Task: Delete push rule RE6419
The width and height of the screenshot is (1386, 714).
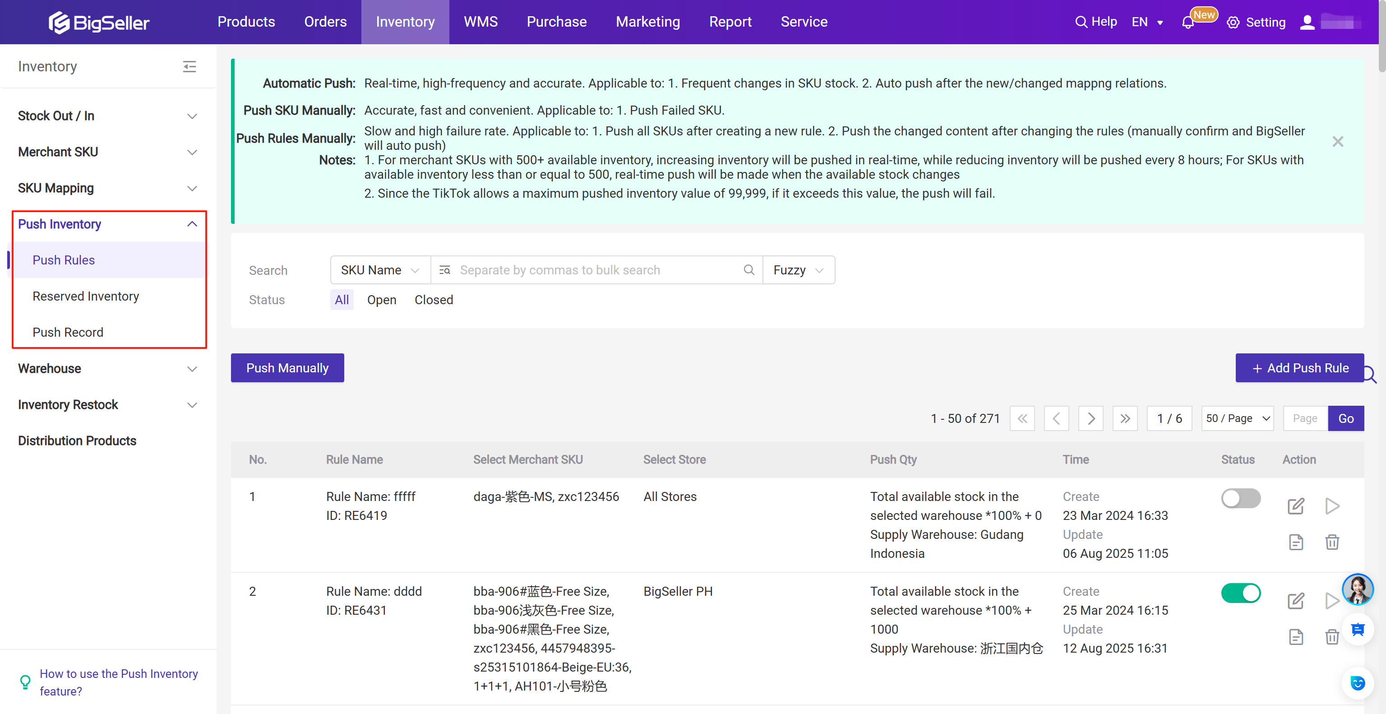Action: point(1332,542)
